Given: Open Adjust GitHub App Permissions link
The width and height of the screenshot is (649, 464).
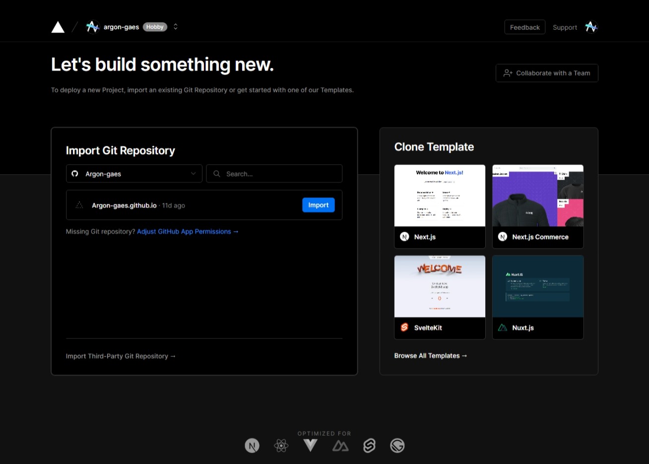Looking at the screenshot, I should [188, 232].
